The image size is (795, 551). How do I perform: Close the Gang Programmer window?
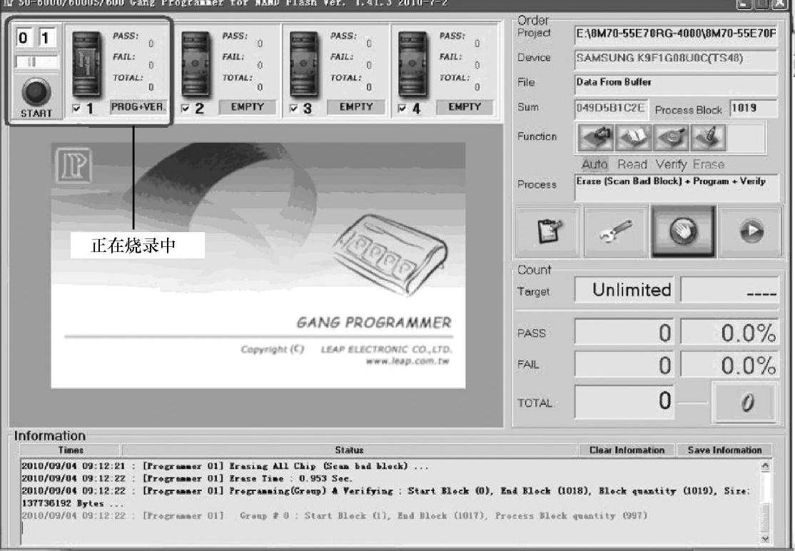click(779, 4)
